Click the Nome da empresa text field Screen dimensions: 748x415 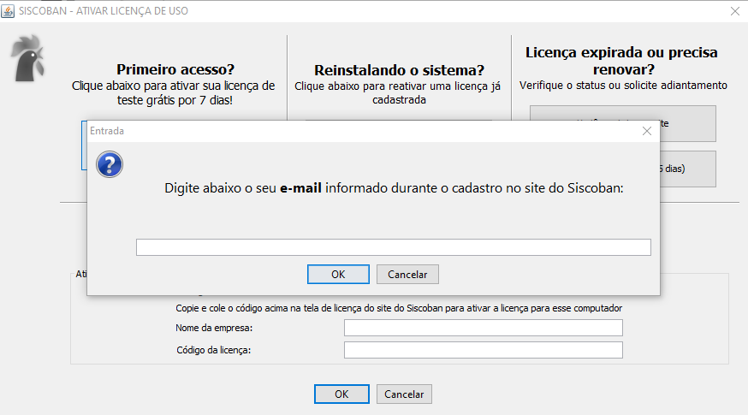[483, 328]
